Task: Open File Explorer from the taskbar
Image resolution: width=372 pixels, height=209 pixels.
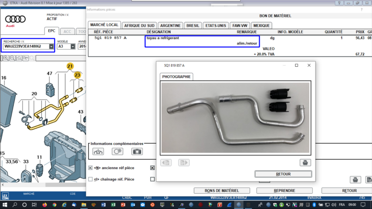Action: pyautogui.click(x=84, y=205)
